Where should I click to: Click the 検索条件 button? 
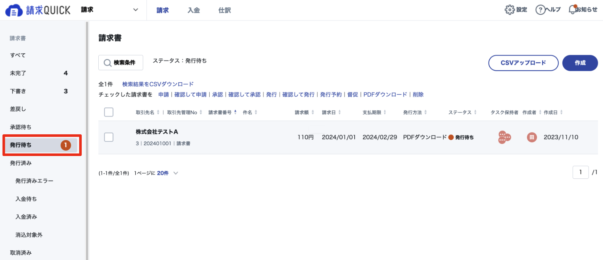tap(121, 63)
